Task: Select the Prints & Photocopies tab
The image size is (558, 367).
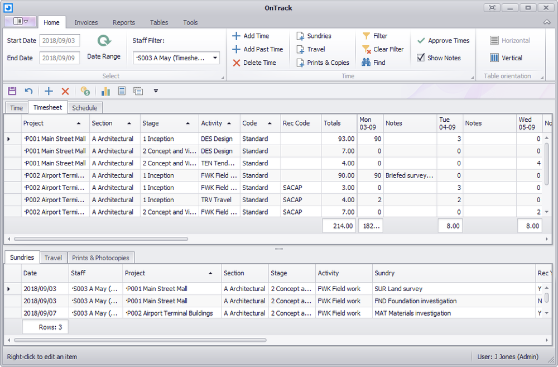Action: click(x=100, y=258)
